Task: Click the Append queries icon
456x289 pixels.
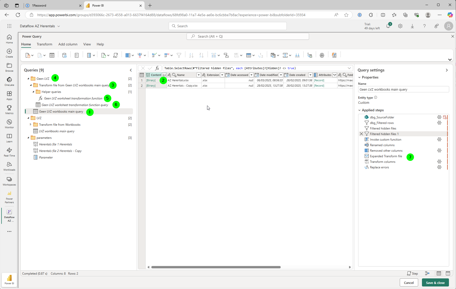Action: [x=285, y=55]
